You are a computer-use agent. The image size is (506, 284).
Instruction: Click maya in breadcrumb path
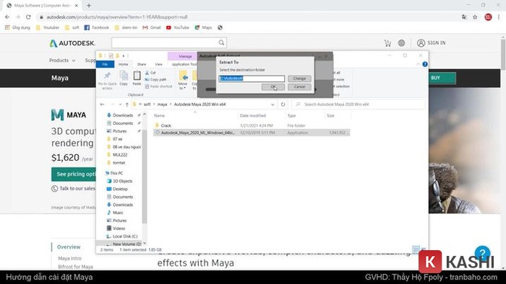[x=163, y=105]
